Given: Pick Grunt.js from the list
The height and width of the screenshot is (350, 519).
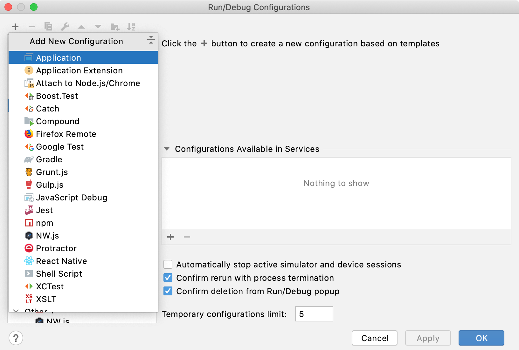Looking at the screenshot, I should [x=83, y=172].
